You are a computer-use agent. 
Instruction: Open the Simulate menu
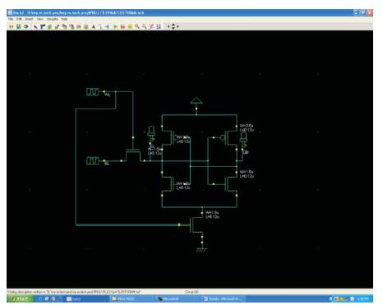(52, 19)
